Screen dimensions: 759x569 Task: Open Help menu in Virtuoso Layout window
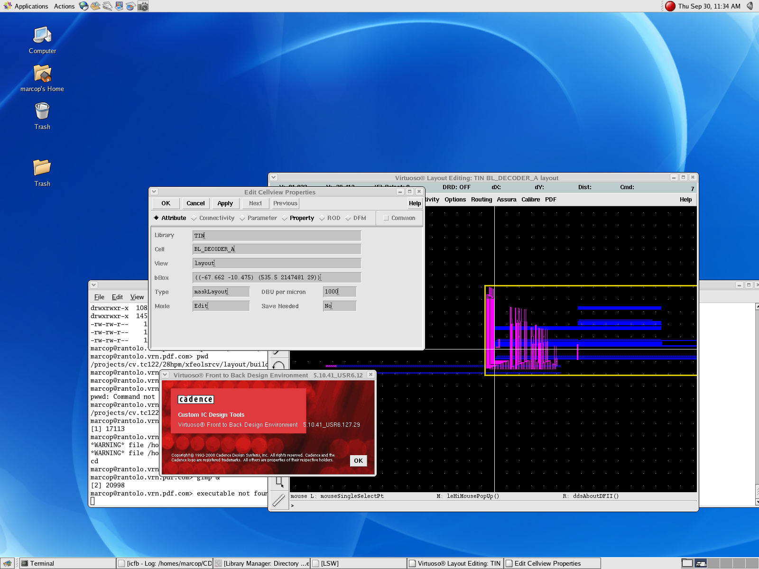(x=686, y=200)
